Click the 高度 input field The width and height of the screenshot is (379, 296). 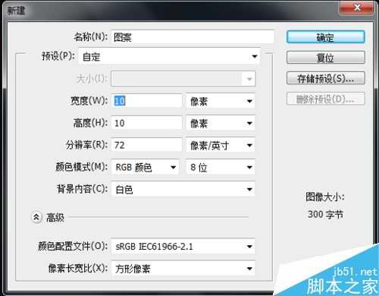[x=146, y=123]
